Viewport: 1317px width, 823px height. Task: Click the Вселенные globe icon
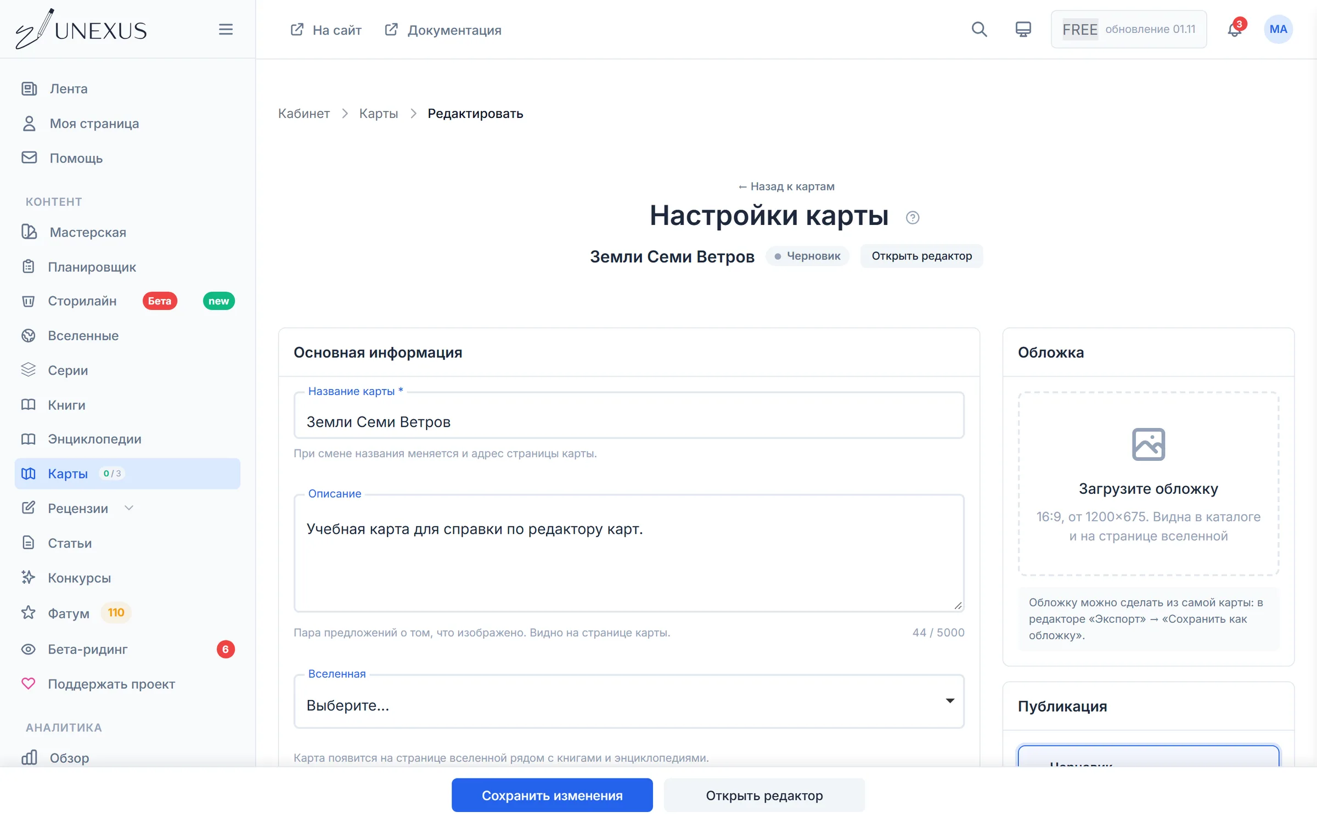(x=29, y=335)
